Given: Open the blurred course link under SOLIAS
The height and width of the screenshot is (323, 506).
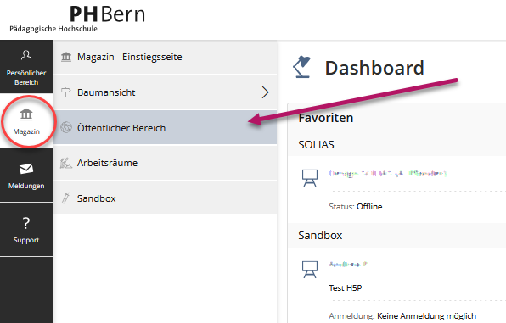Looking at the screenshot, I should click(x=388, y=174).
